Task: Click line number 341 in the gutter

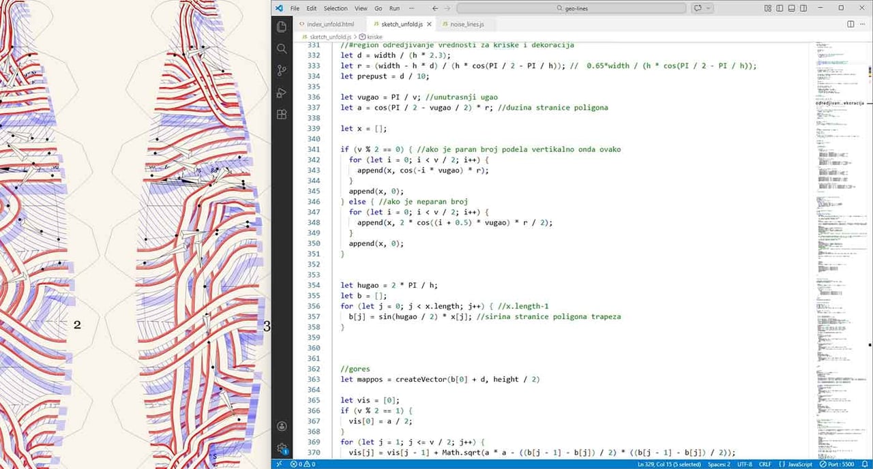Action: [x=314, y=149]
